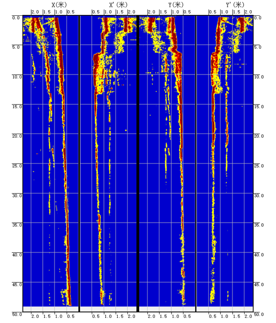Viewport: 276px width, 323px height.
Task: Click the Y'(米) panel title
Action: [235, 5]
